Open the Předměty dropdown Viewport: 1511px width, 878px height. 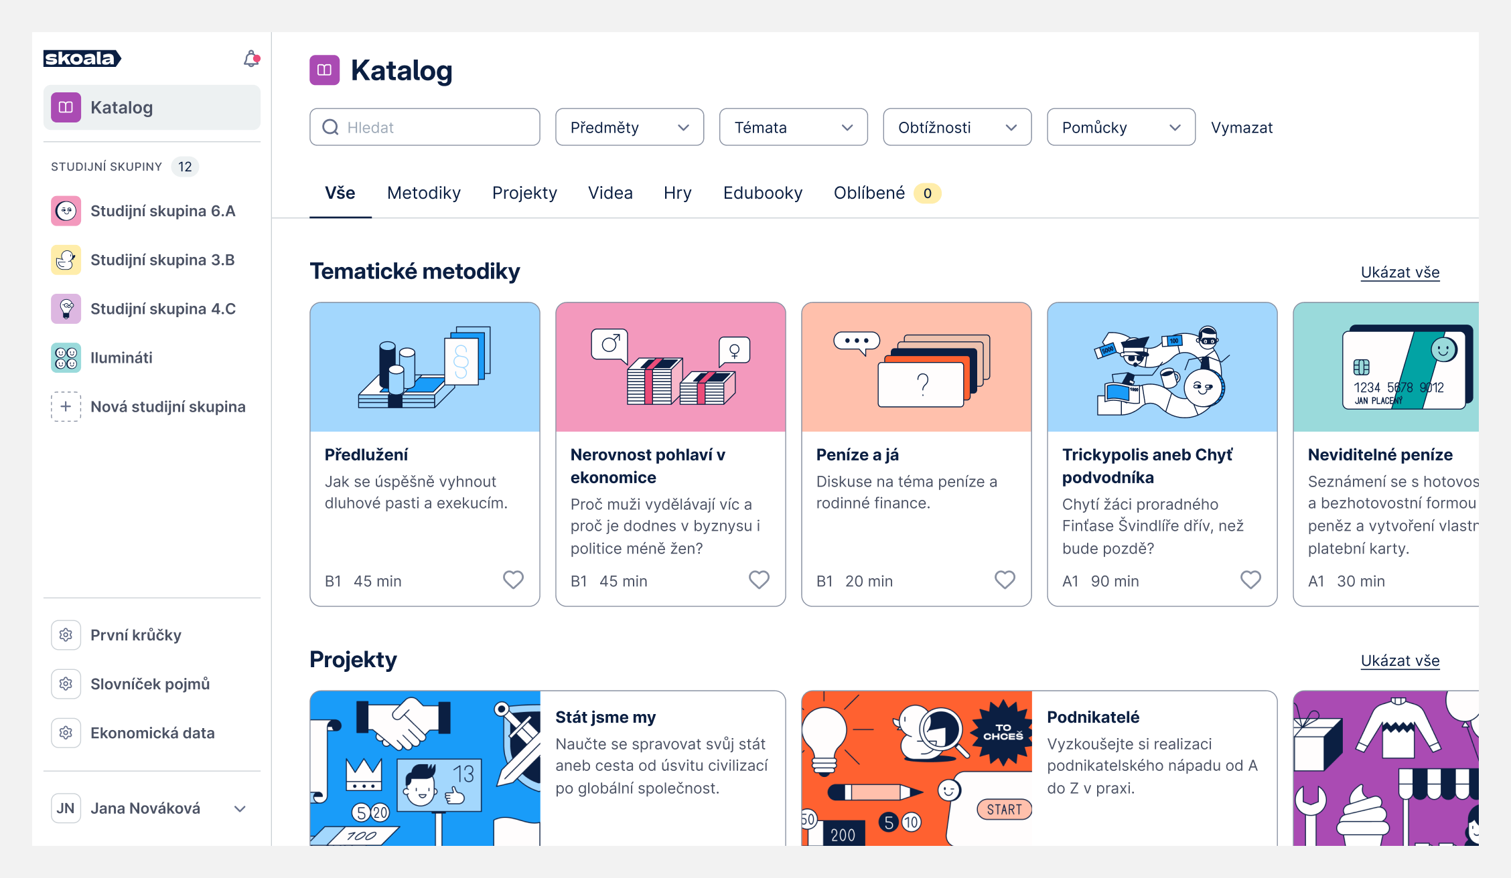(x=628, y=127)
